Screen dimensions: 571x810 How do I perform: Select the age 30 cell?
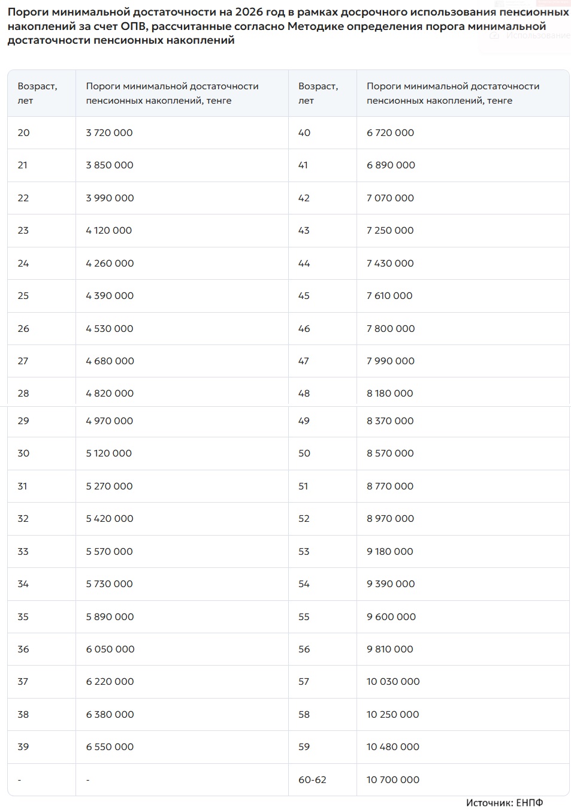[24, 454]
